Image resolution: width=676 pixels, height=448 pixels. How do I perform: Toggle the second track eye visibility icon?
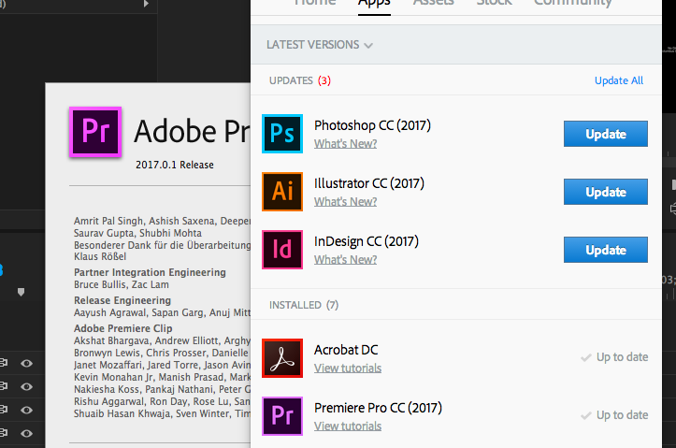pos(26,386)
